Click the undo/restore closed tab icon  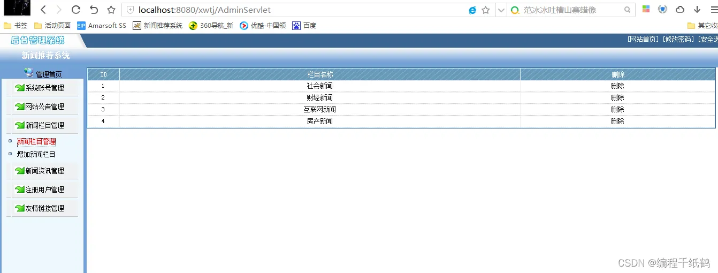pos(94,10)
